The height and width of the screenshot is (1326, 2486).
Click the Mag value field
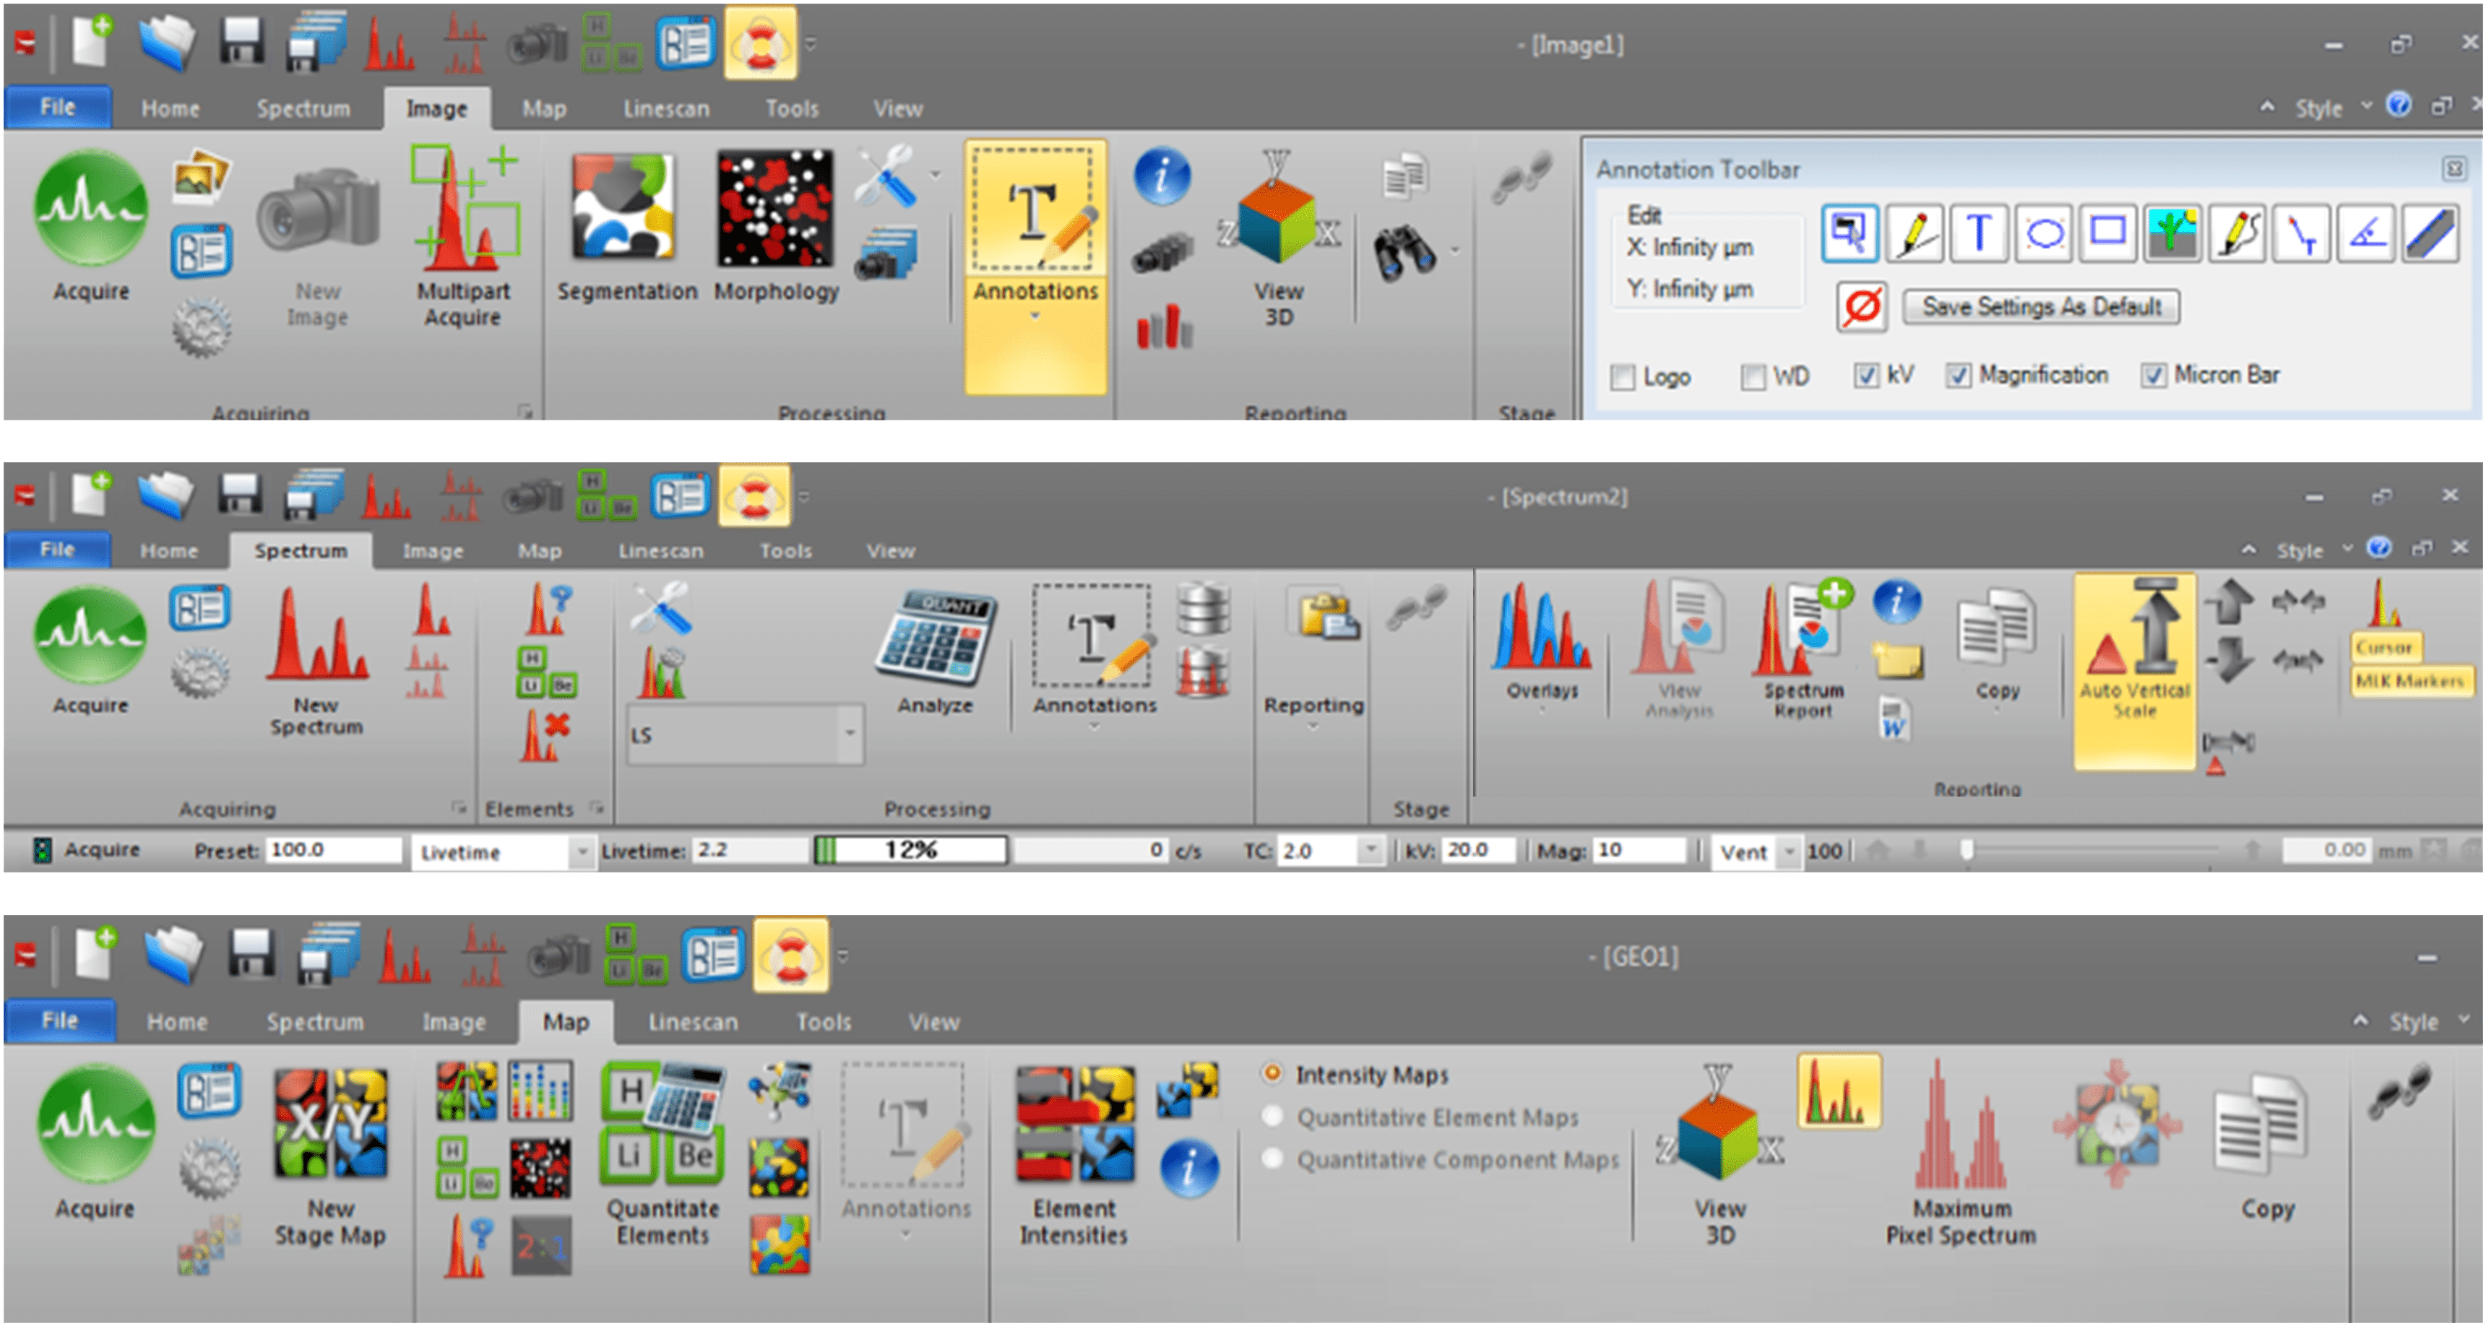pyautogui.click(x=1638, y=850)
